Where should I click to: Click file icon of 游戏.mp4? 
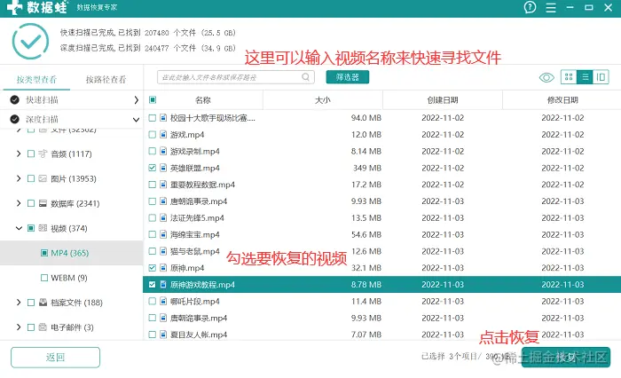(x=163, y=135)
